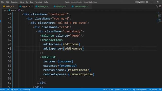Viewport: 162px width, 91px height.
Task: Open the Go menu
Action: point(27,2)
